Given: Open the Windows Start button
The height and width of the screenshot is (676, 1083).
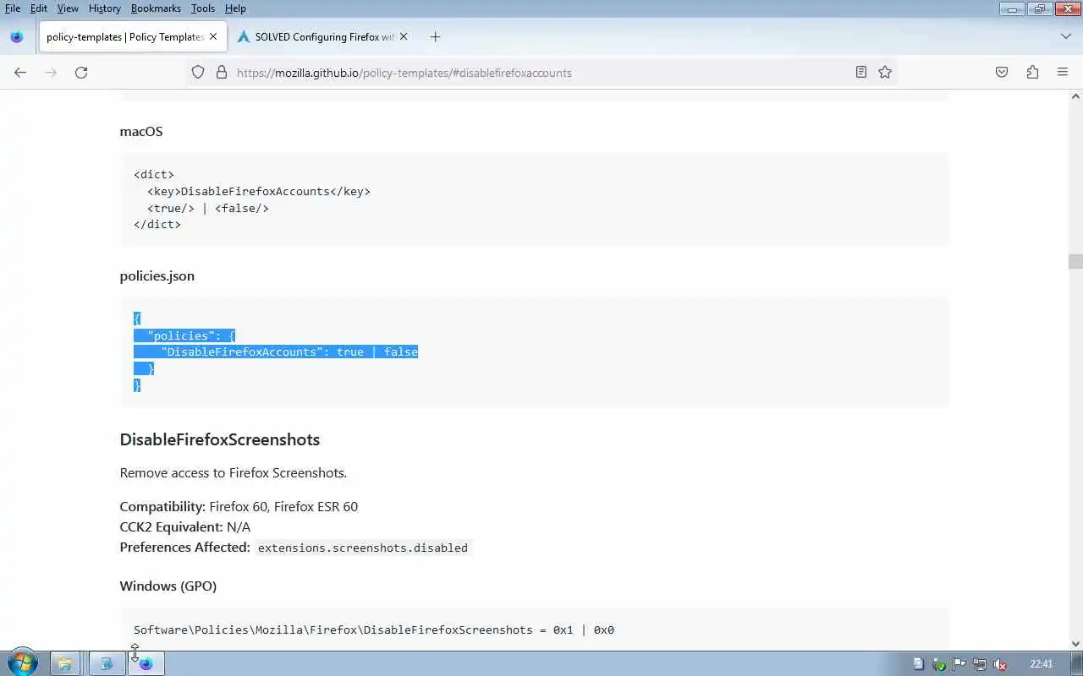Looking at the screenshot, I should pos(21,663).
